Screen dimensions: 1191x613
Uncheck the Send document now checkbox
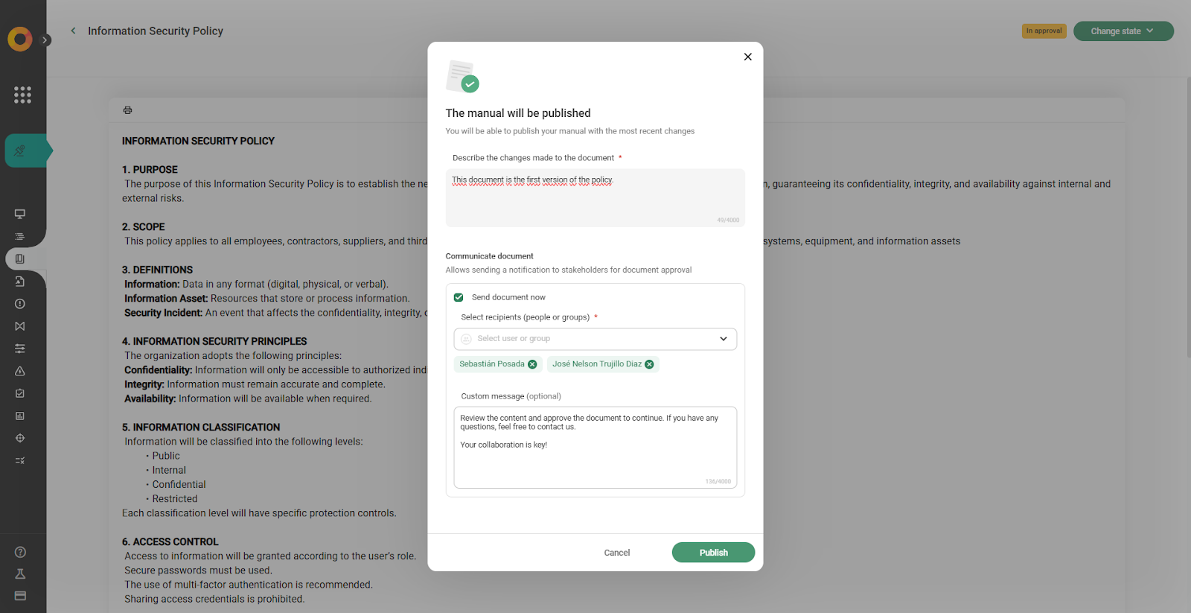click(459, 297)
